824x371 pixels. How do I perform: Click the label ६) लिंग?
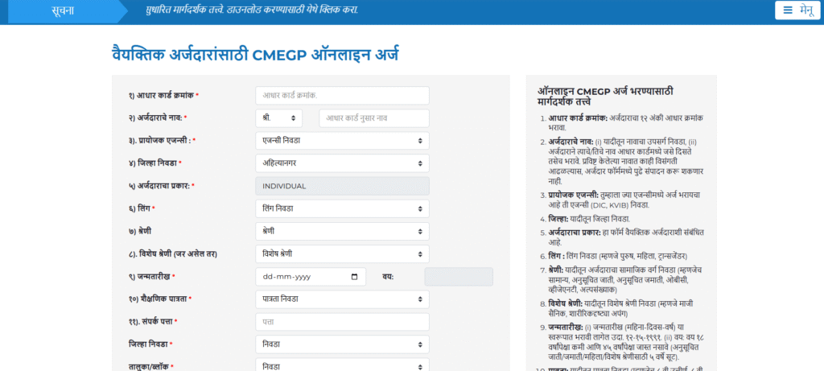142,208
